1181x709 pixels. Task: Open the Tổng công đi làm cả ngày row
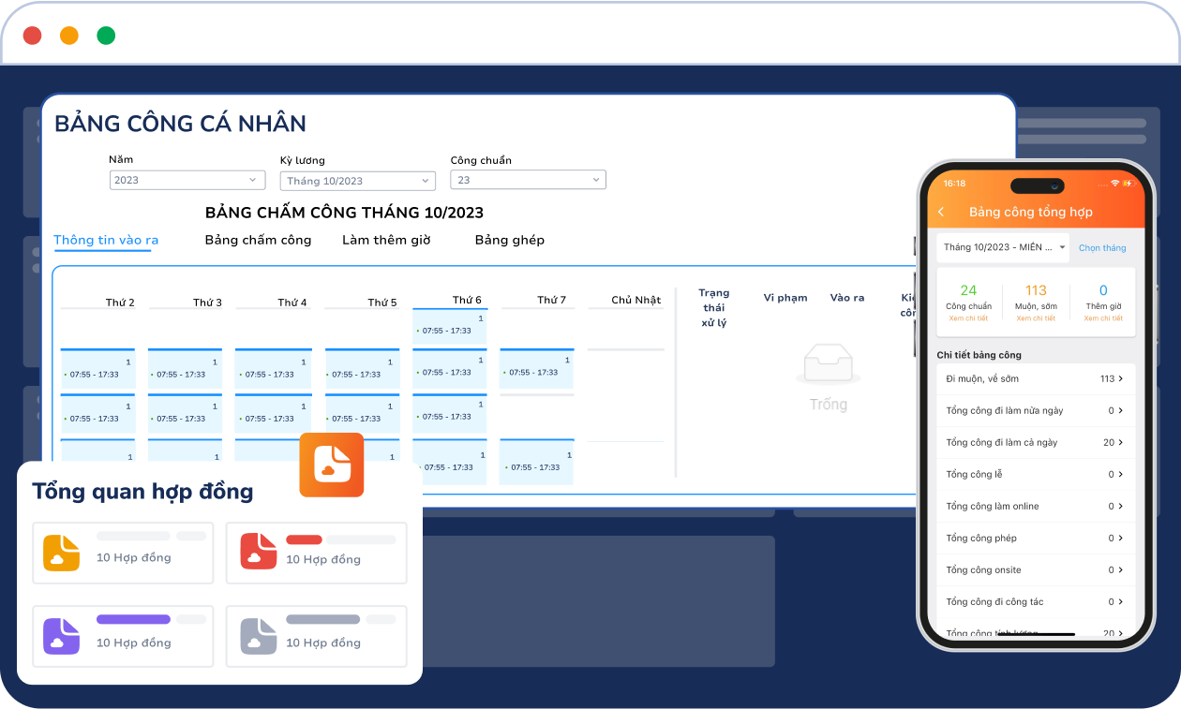(x=1035, y=443)
